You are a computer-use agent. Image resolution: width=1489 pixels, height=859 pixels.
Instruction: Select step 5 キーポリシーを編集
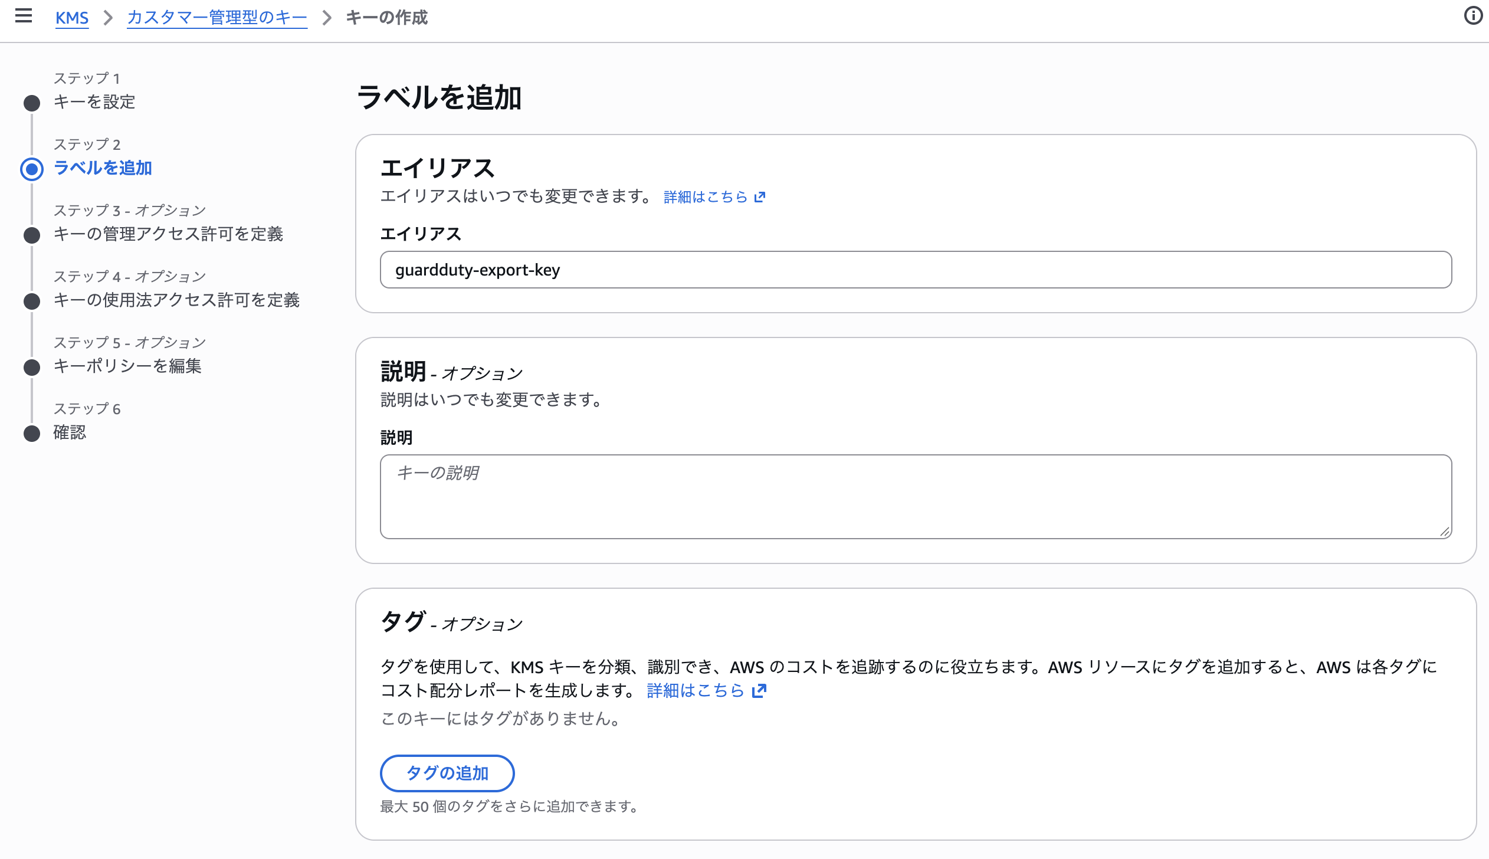coord(127,366)
